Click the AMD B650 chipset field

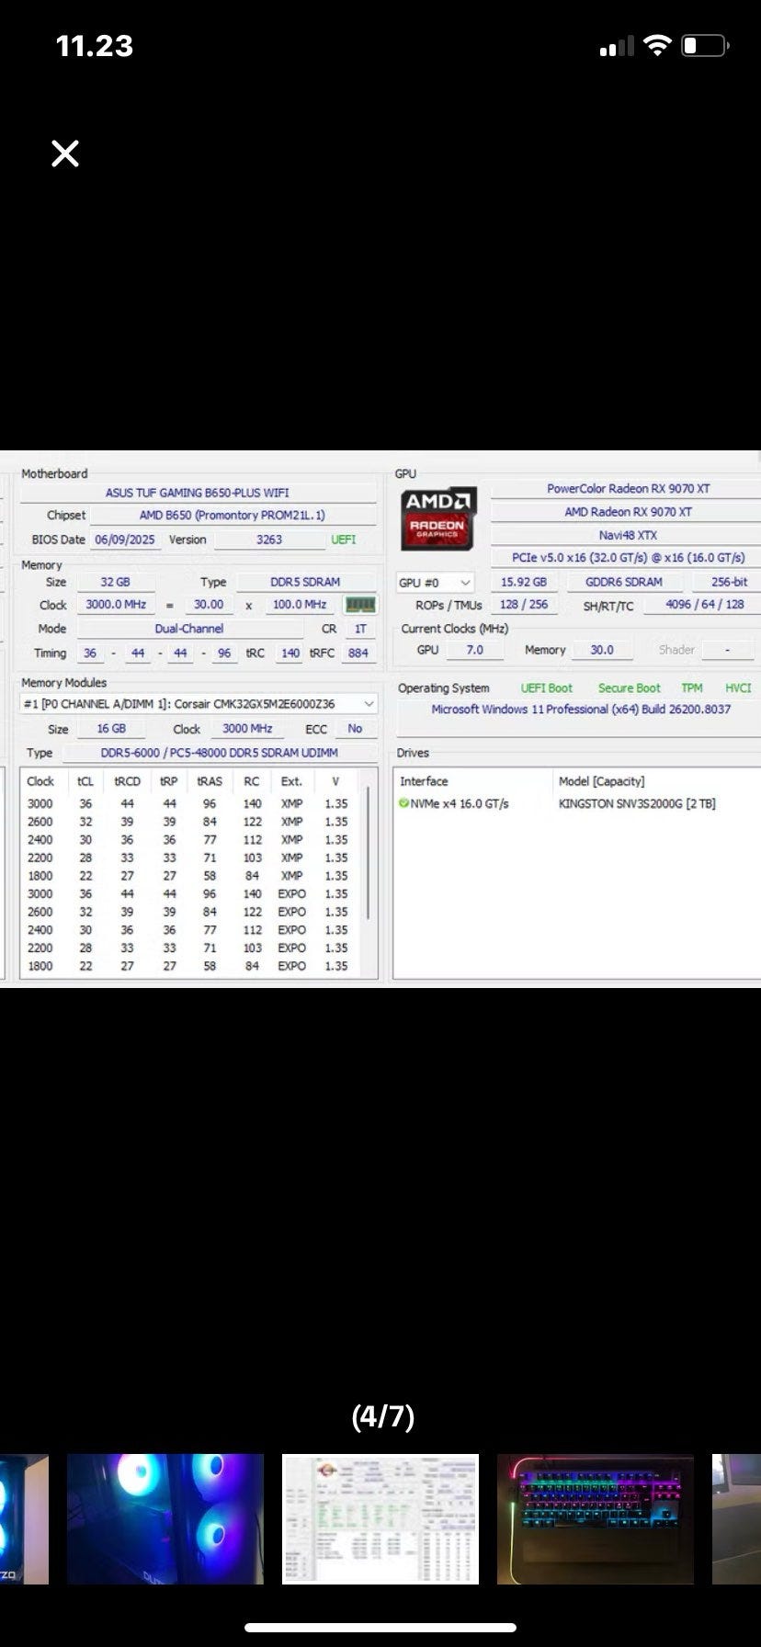click(x=233, y=516)
